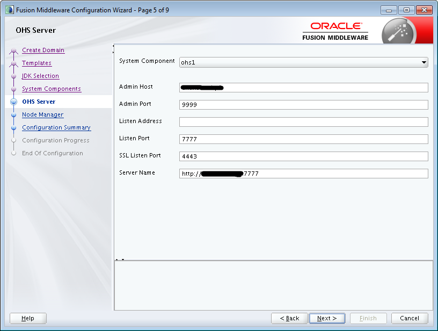
Task: Click the OHS Server current-step bullet
Action: [x=14, y=102]
